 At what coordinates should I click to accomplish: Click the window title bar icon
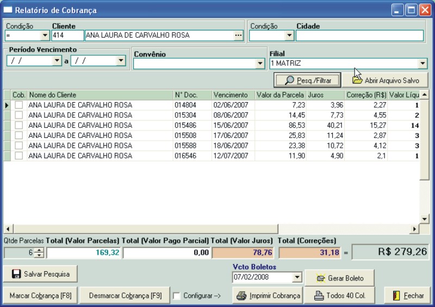point(8,10)
